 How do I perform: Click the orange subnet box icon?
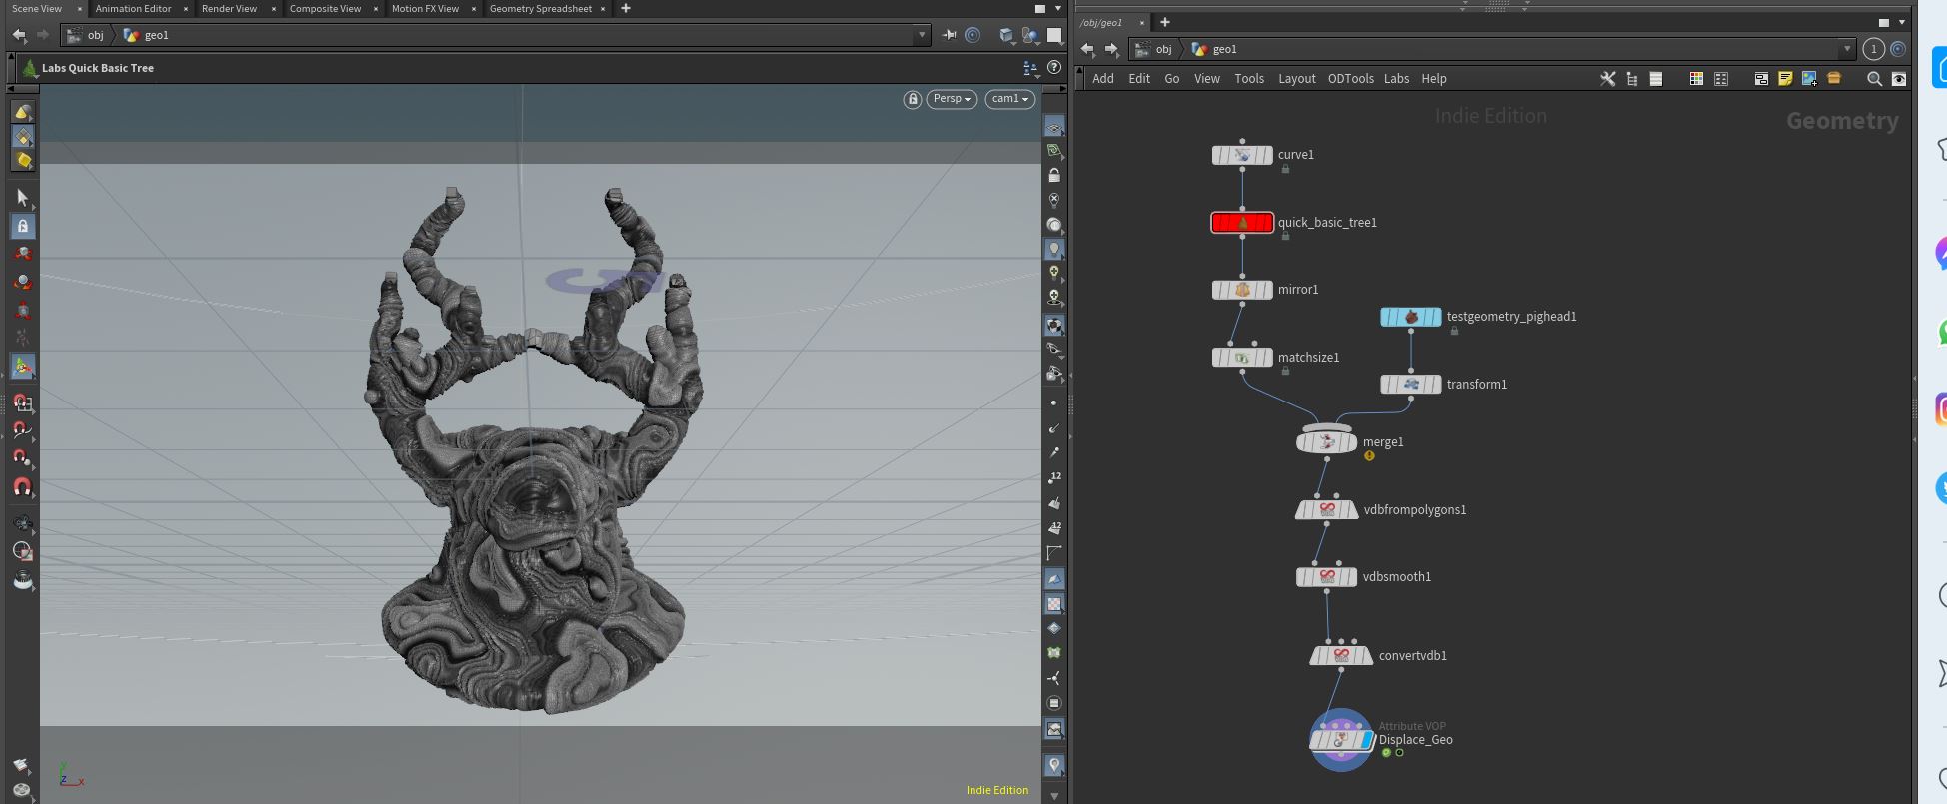pos(1834,78)
